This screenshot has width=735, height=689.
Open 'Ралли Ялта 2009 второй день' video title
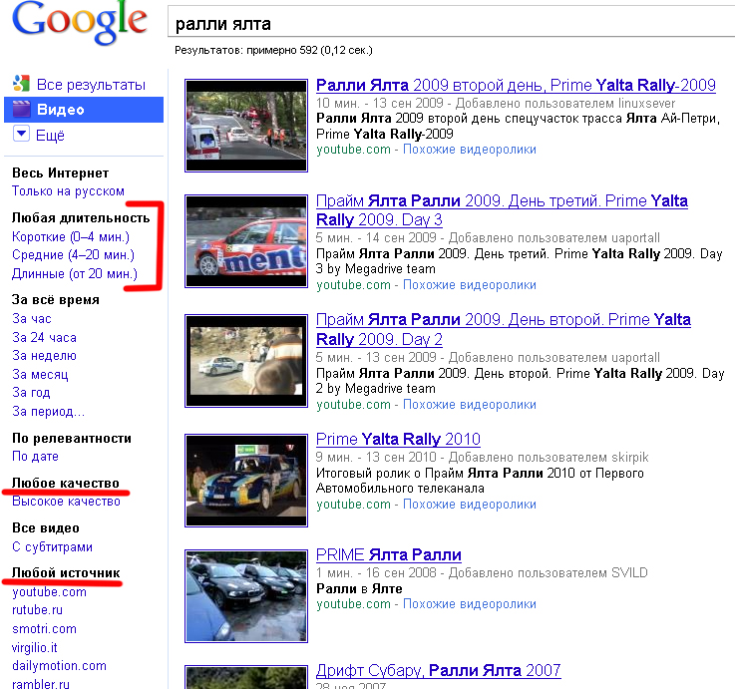point(516,86)
